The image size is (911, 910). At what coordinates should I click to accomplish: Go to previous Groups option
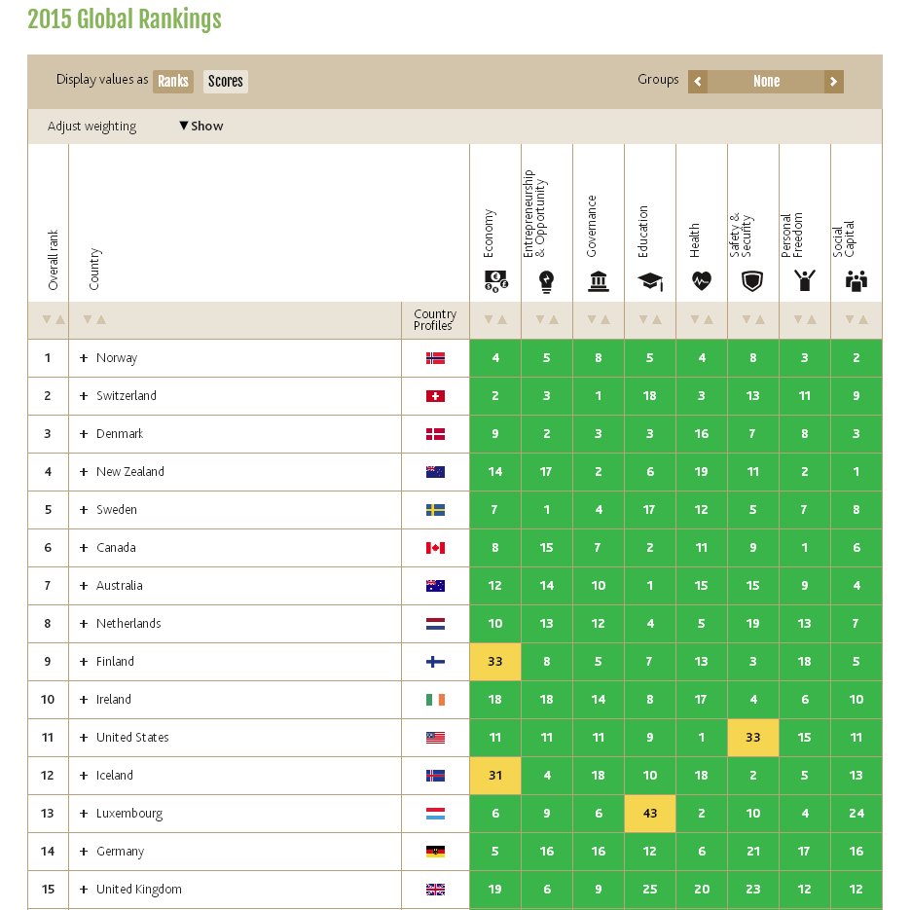click(698, 82)
